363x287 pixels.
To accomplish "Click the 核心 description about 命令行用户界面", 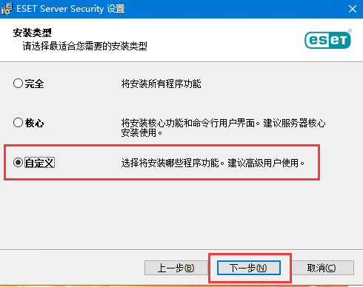I will (223, 128).
